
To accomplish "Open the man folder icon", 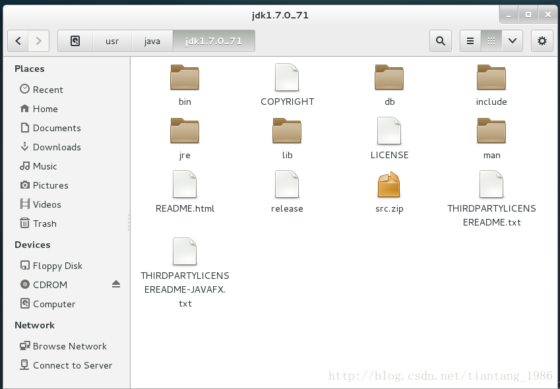I will coord(491,131).
